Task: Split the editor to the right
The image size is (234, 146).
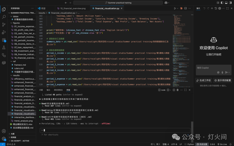Action: click(186, 8)
